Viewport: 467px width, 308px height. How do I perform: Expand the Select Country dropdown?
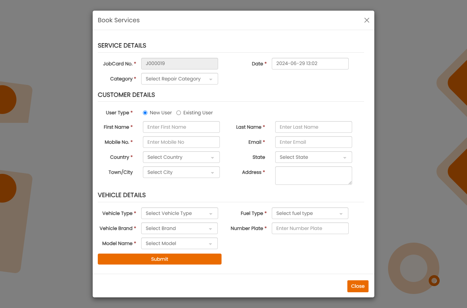(x=181, y=157)
